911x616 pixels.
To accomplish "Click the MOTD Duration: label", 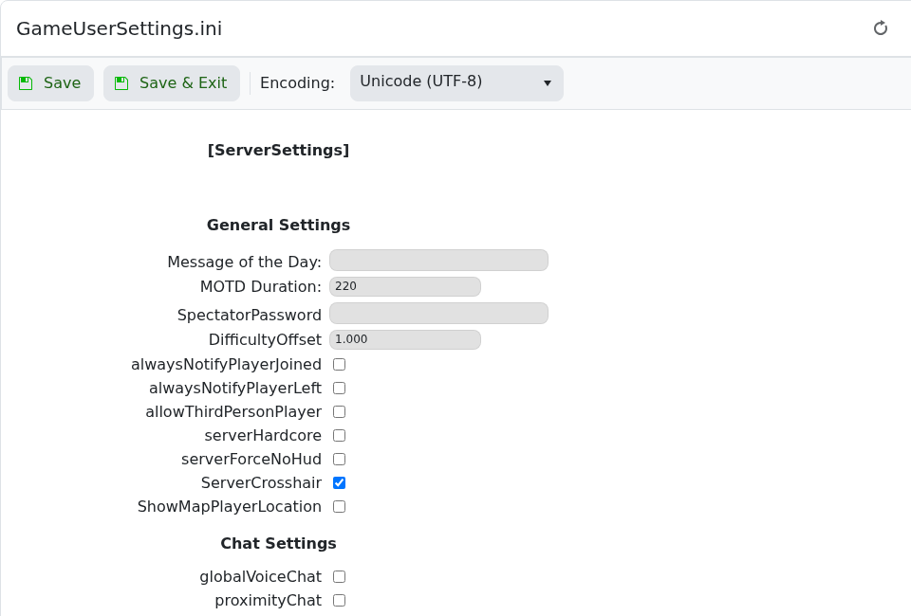I will (260, 286).
